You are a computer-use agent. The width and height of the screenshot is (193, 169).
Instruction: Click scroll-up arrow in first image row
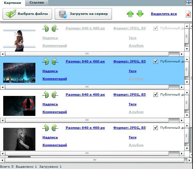[187, 26]
